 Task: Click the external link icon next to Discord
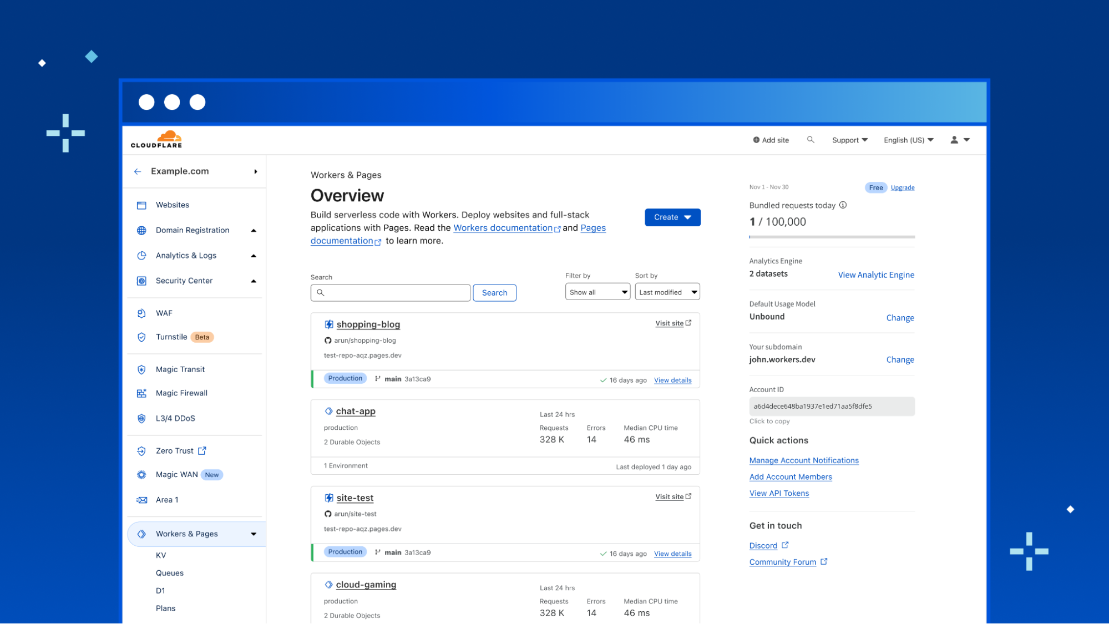coord(785,545)
